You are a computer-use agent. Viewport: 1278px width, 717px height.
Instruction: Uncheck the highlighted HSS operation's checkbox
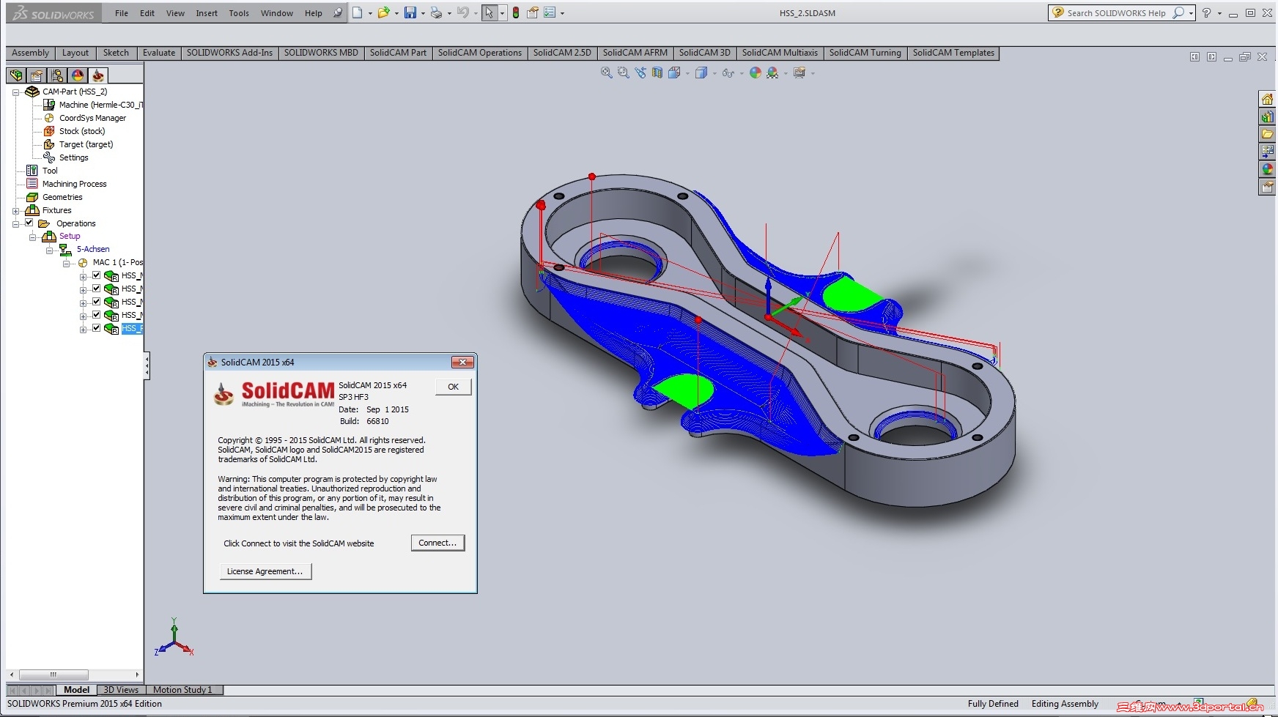coord(96,328)
